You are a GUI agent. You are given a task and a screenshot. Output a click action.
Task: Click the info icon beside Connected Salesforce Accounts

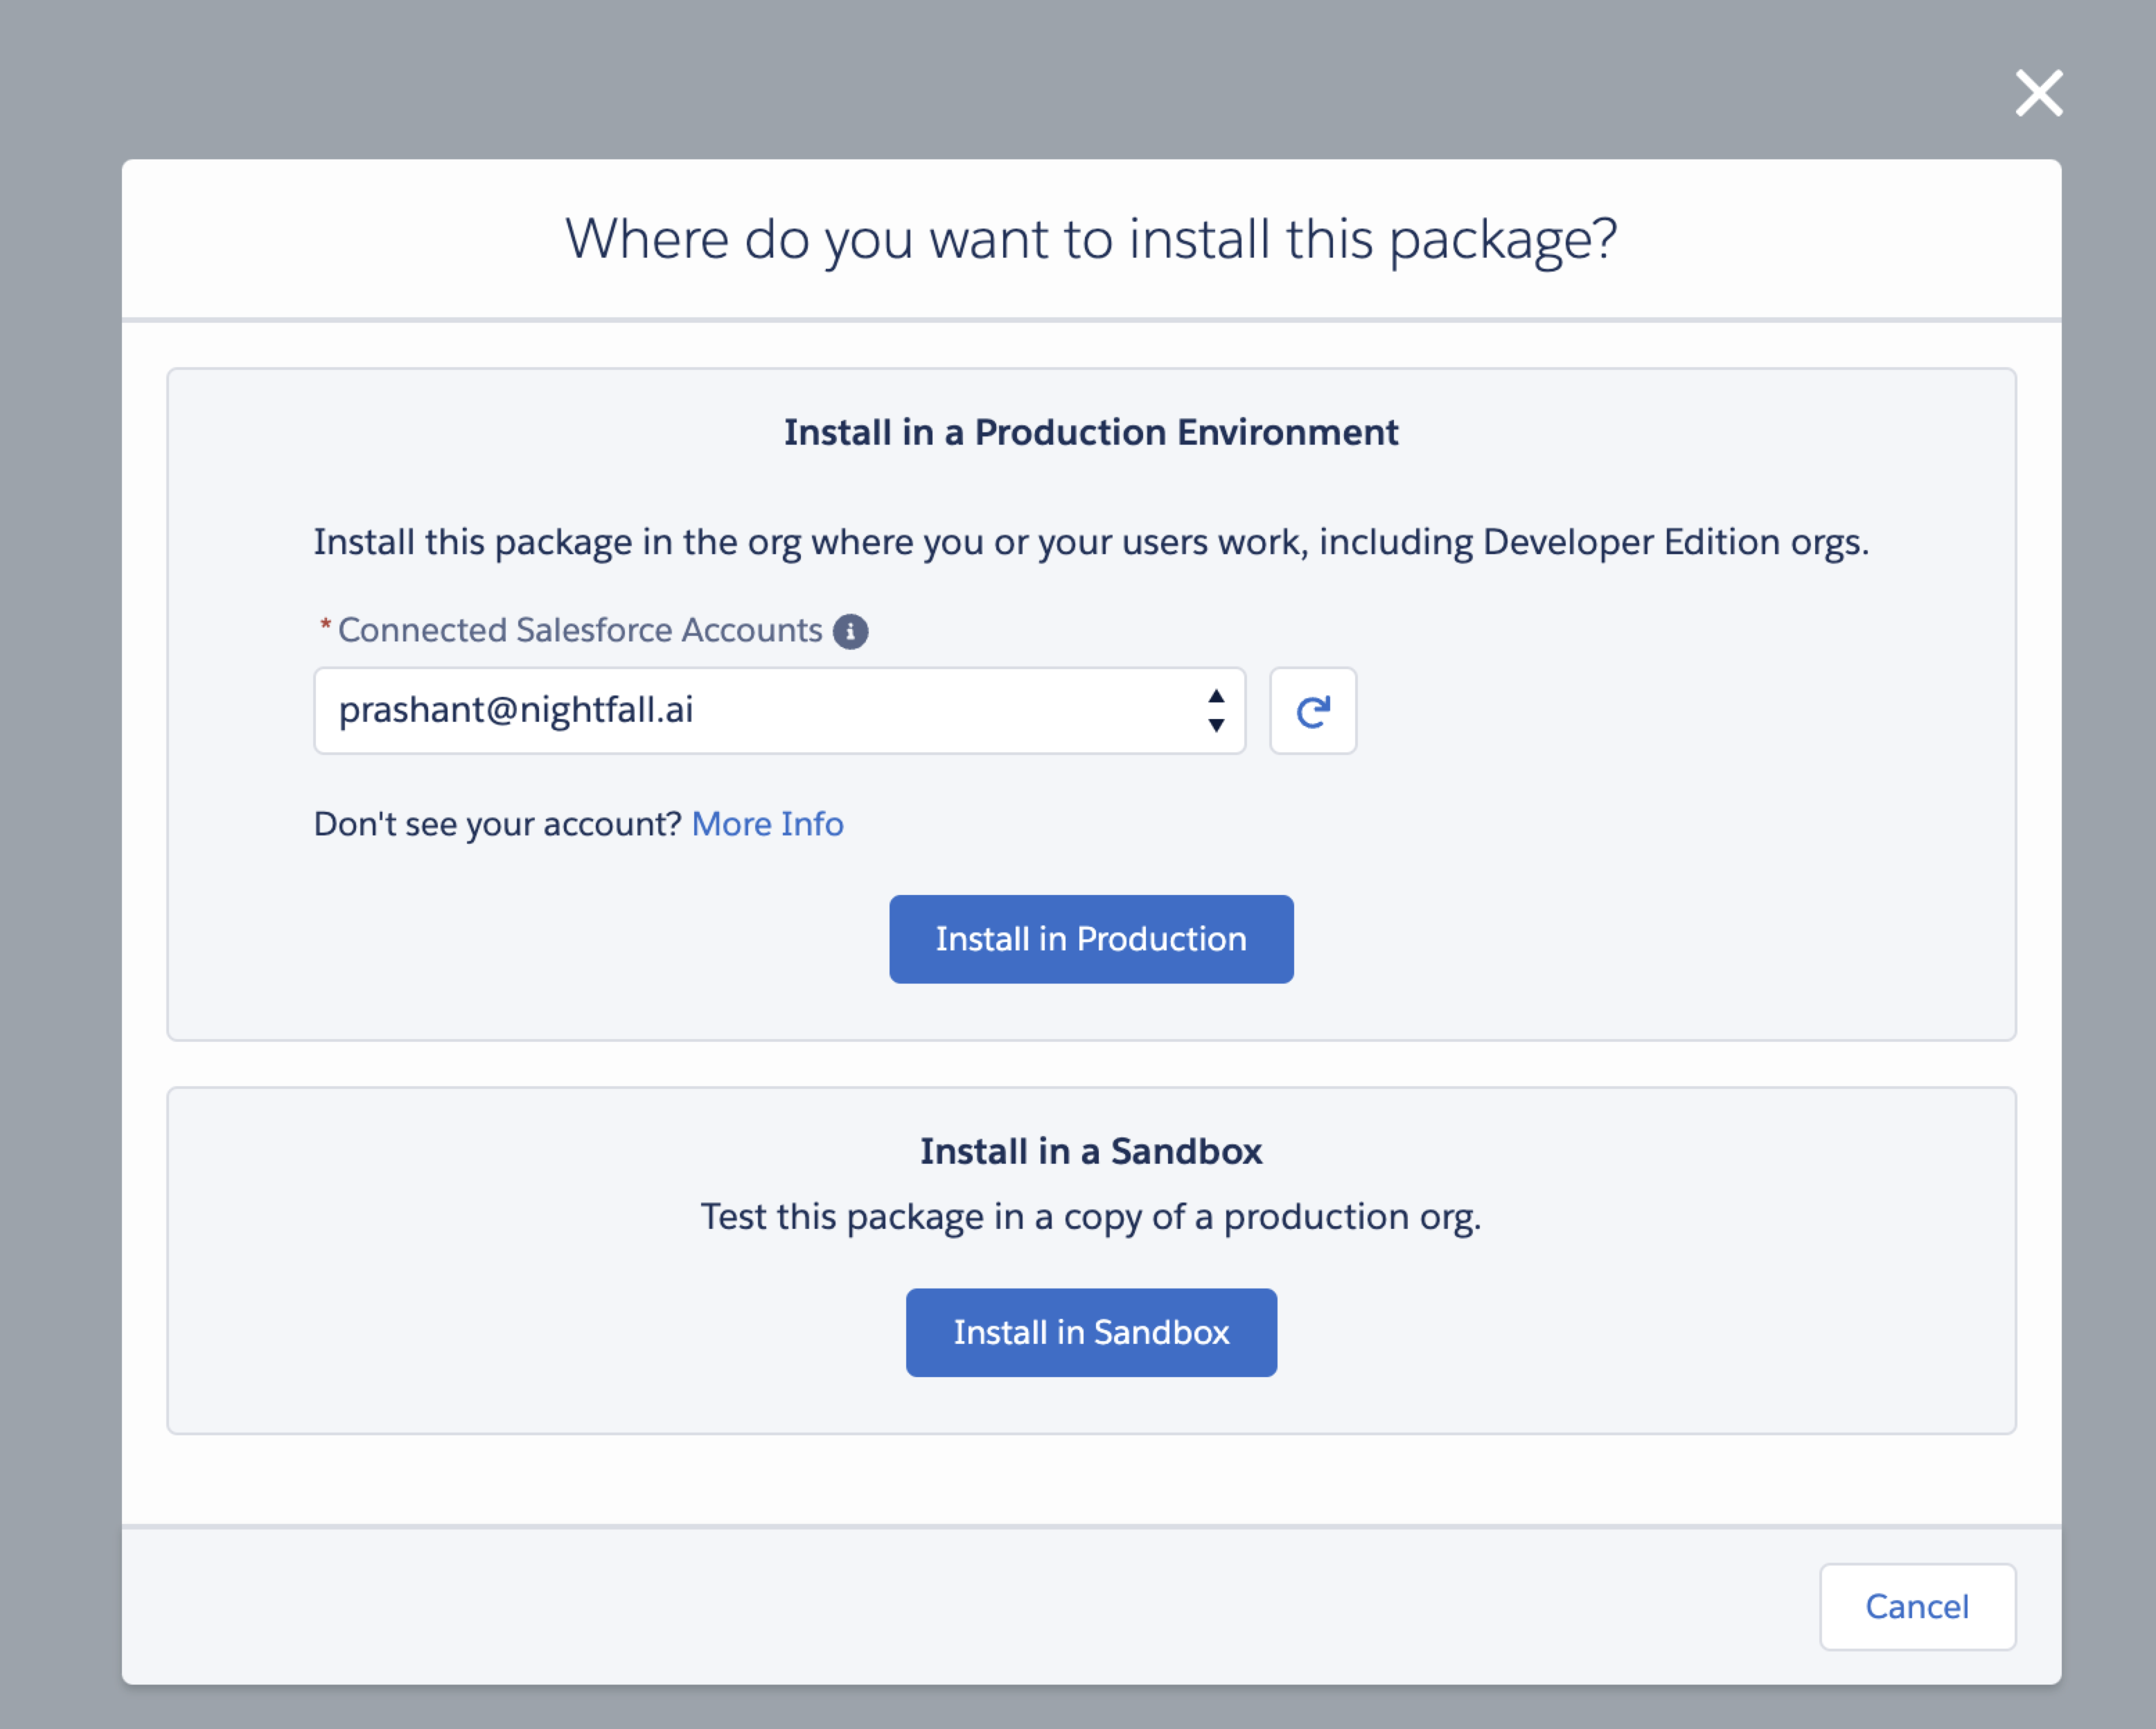[850, 631]
